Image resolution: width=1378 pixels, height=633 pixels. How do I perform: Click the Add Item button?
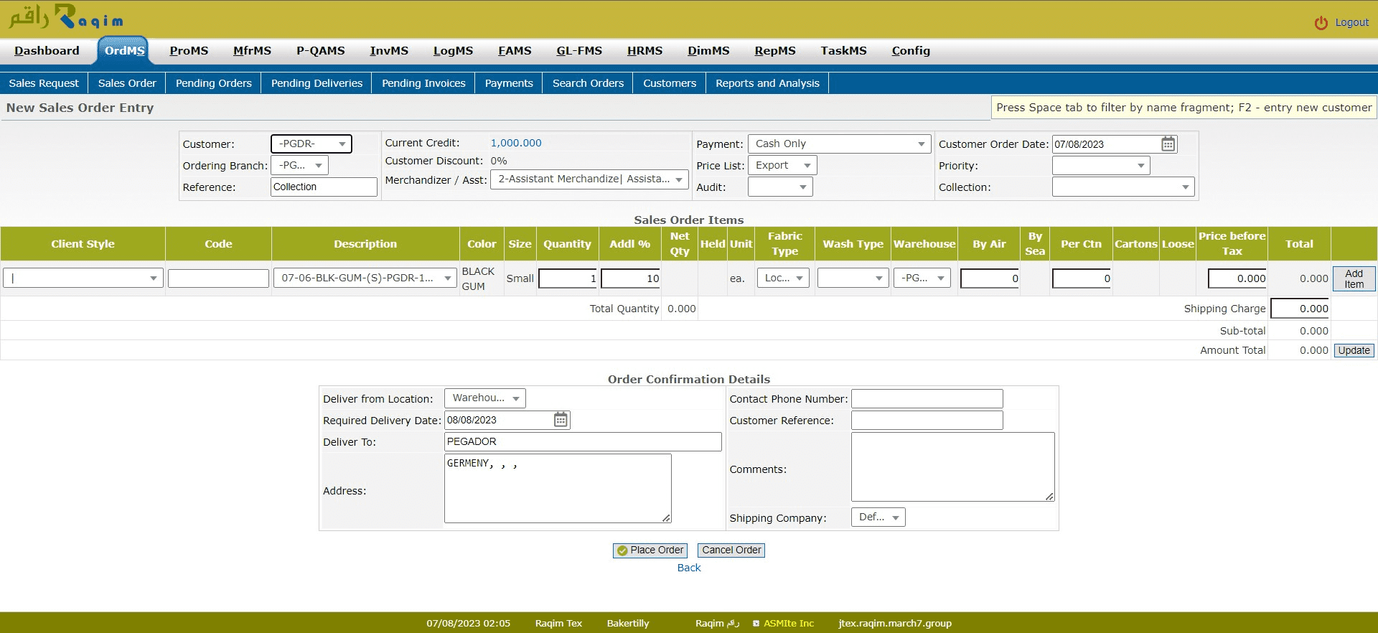(x=1354, y=278)
